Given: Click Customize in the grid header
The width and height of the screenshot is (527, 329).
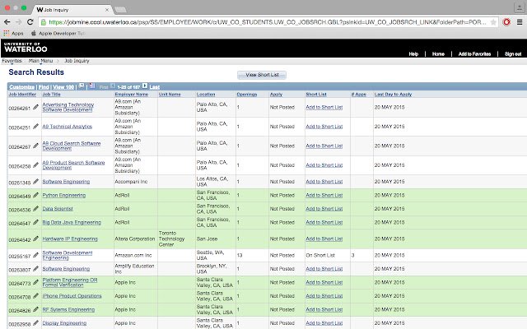Looking at the screenshot, I should pyautogui.click(x=22, y=87).
